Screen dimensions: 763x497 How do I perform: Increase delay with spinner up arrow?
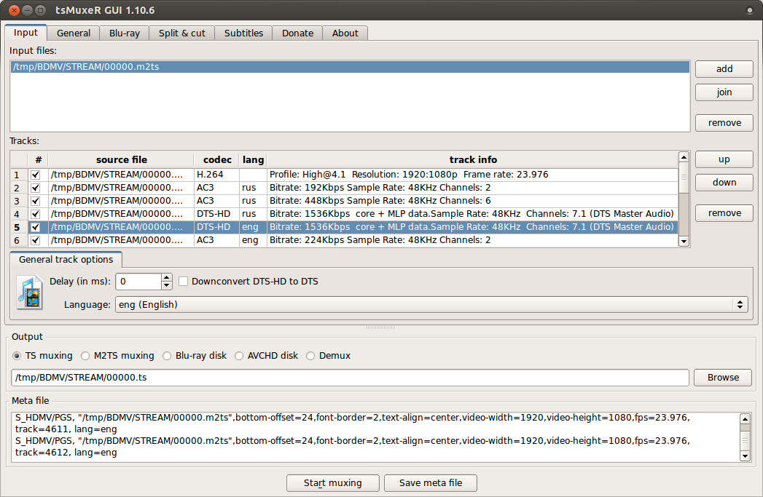coord(166,277)
